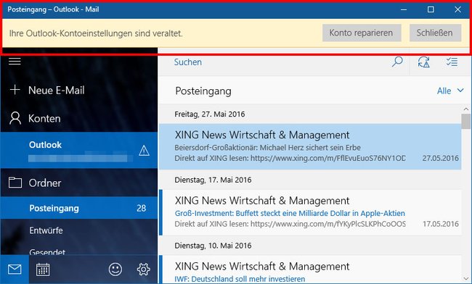Click the message list scrollbar thumb

pyautogui.click(x=466, y=121)
